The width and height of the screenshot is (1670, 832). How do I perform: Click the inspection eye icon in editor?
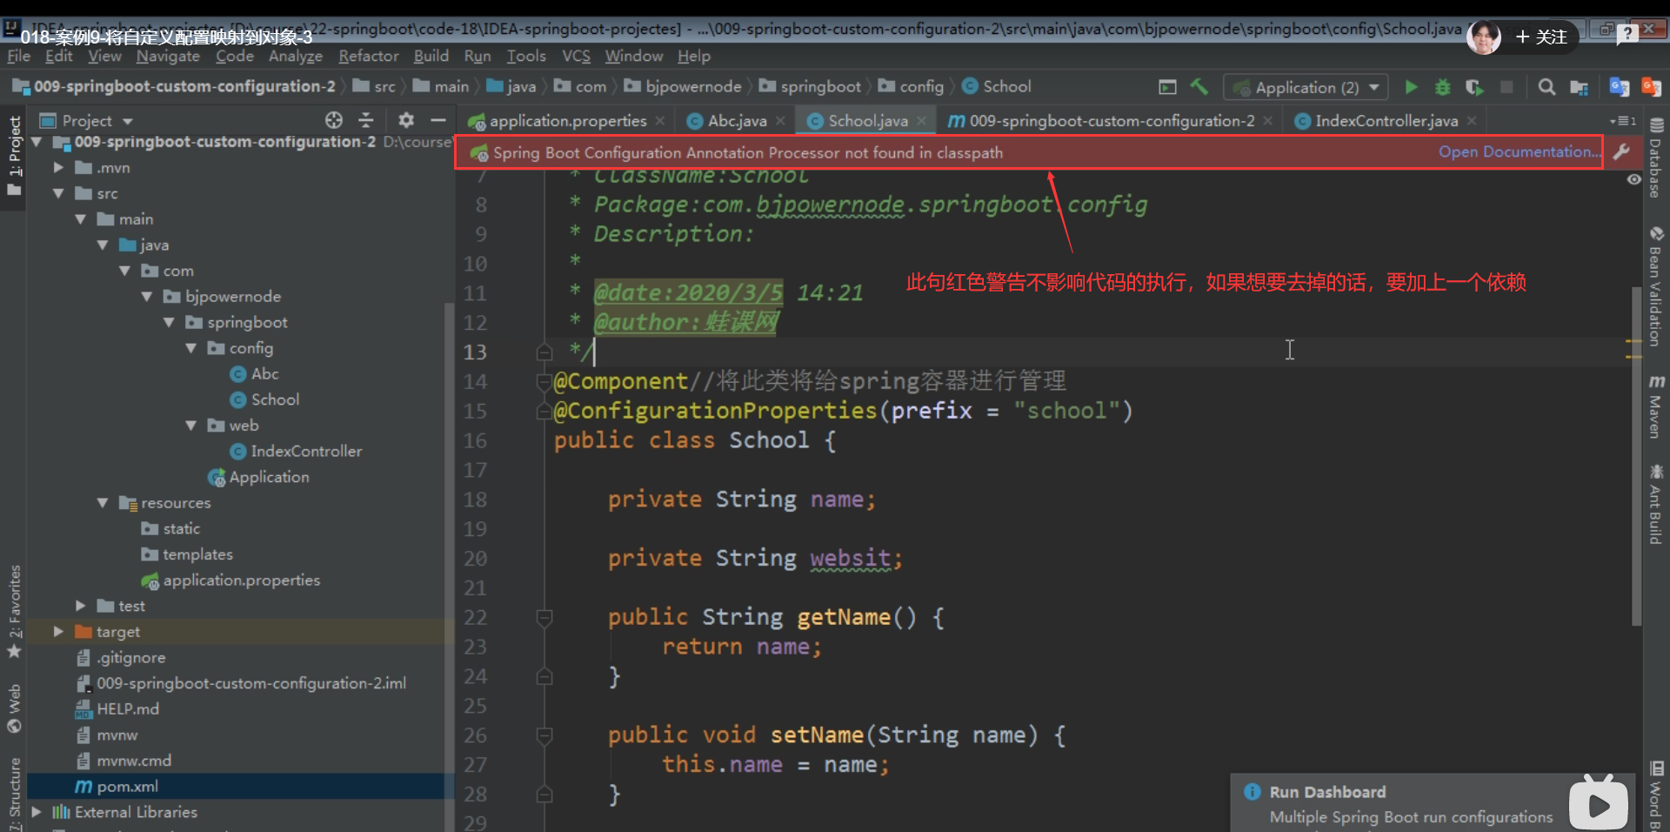(x=1634, y=179)
